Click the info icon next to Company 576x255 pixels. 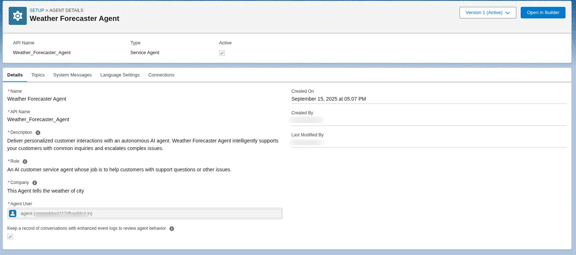point(35,183)
